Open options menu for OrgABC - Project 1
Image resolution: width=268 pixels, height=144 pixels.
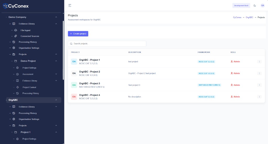coord(259,62)
